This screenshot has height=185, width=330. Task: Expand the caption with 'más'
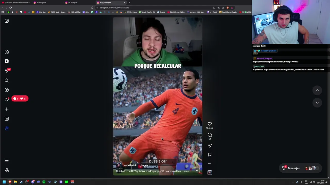coord(186,171)
